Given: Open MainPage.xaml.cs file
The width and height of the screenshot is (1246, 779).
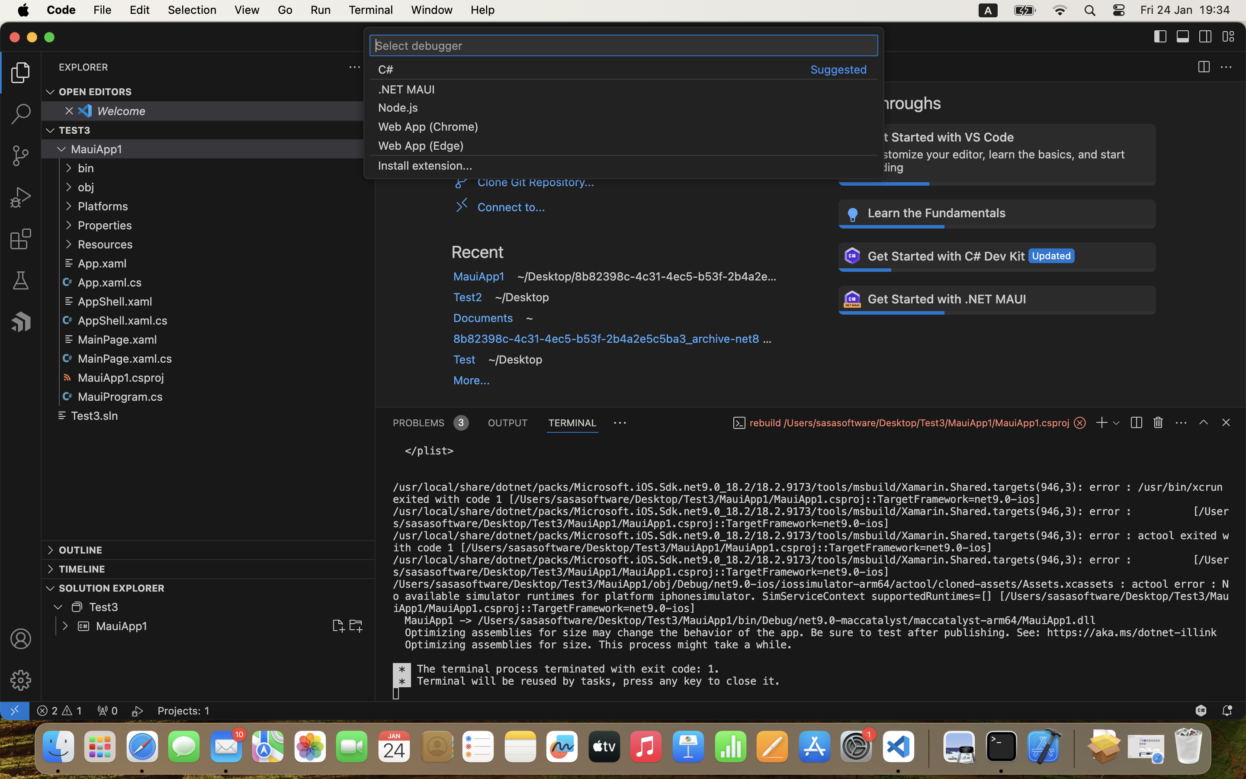Looking at the screenshot, I should point(125,359).
